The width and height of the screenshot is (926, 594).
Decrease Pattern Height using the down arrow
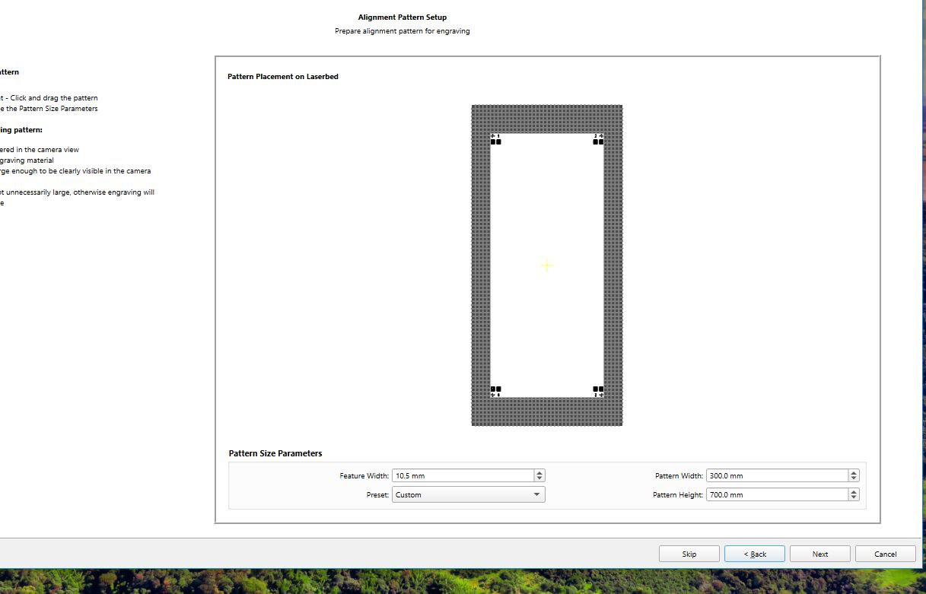click(x=854, y=497)
